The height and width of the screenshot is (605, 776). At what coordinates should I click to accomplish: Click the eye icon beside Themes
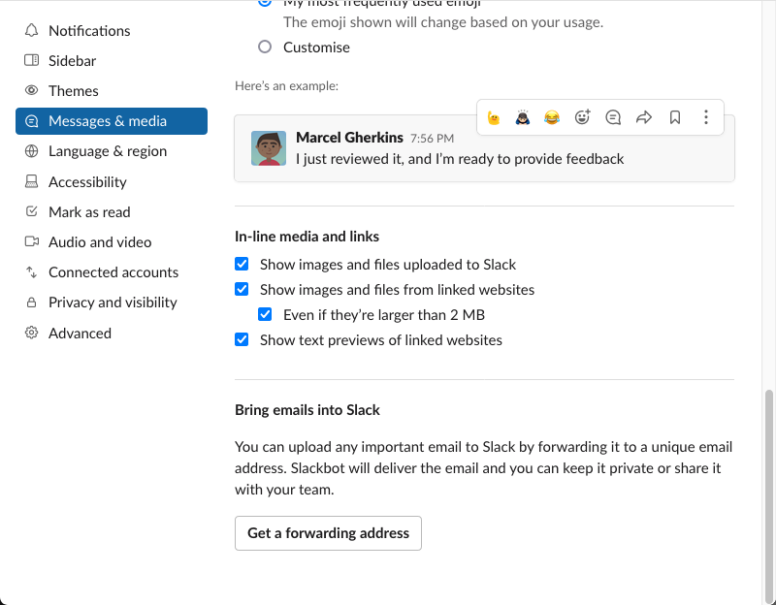coord(31,90)
